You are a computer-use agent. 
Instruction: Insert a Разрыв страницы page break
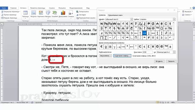(x=9, y=18)
